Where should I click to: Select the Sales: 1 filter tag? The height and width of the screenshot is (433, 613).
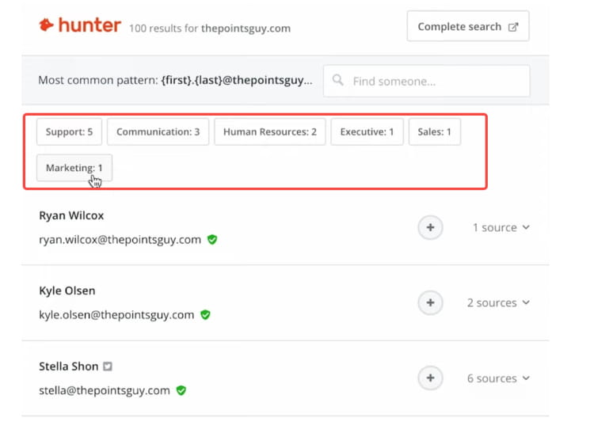pyautogui.click(x=434, y=132)
